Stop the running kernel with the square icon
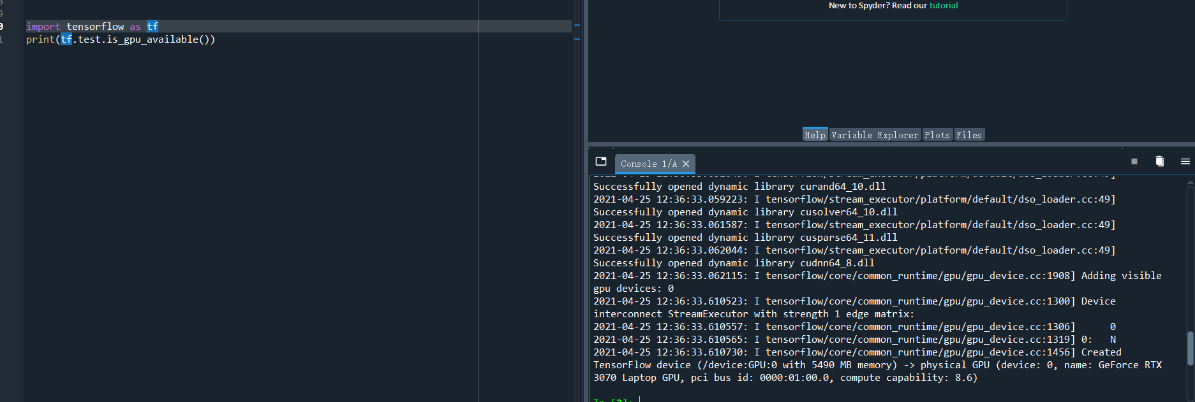Screen dimensions: 1195x402 [1134, 161]
